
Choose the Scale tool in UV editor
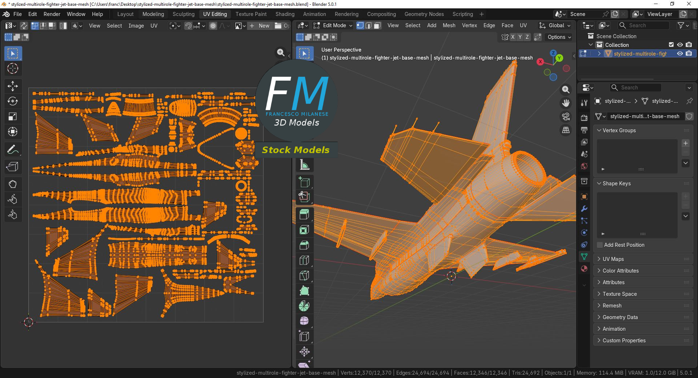coord(13,117)
